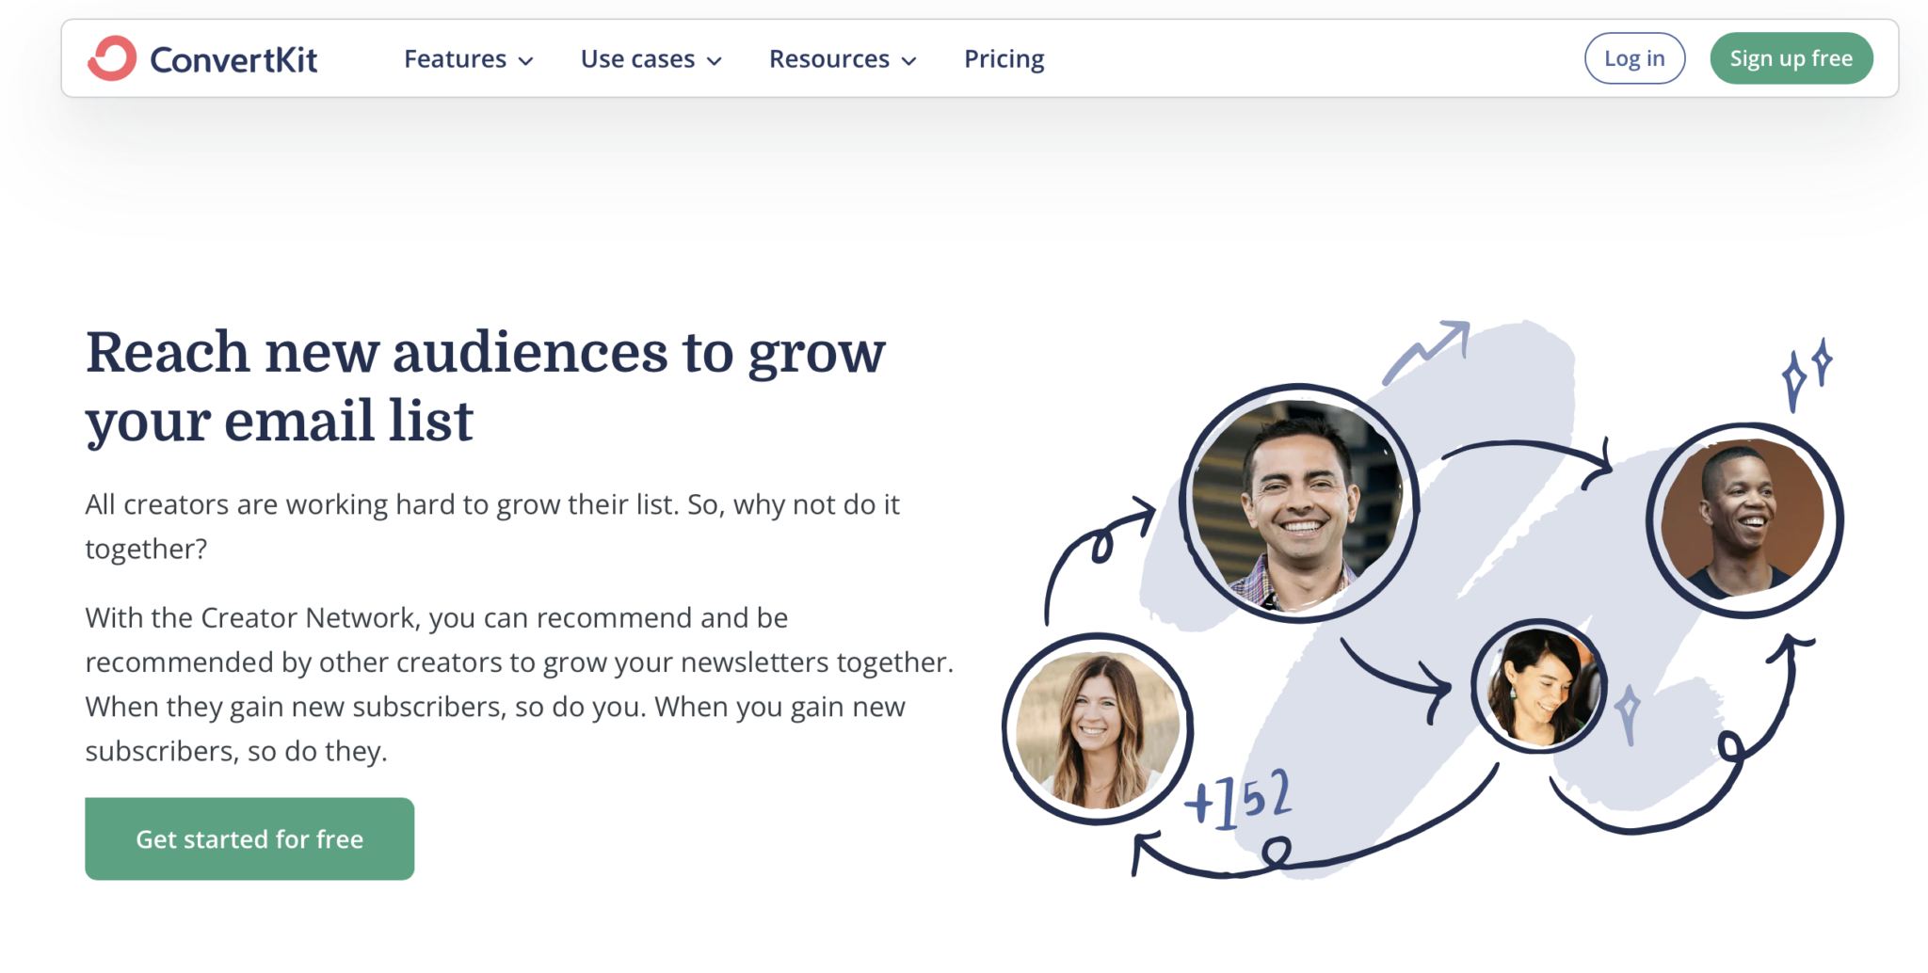This screenshot has height=973, width=1928.
Task: Click Get started for free button
Action: click(249, 838)
